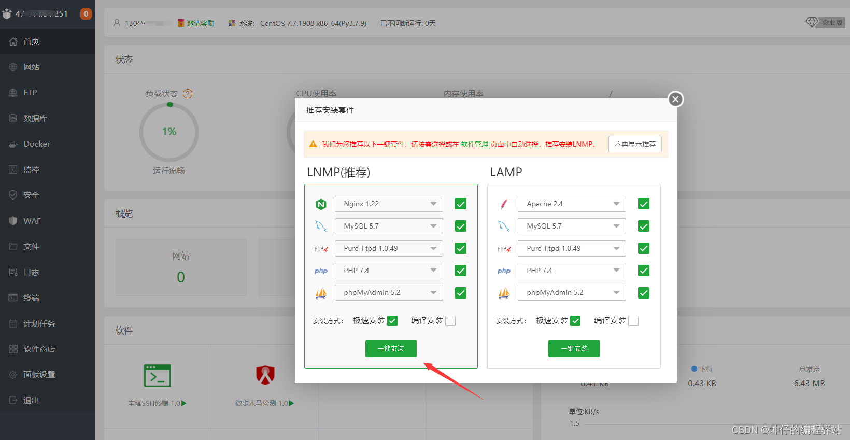Open the 首页 home icon in sidebar
The width and height of the screenshot is (850, 440).
(x=13, y=41)
